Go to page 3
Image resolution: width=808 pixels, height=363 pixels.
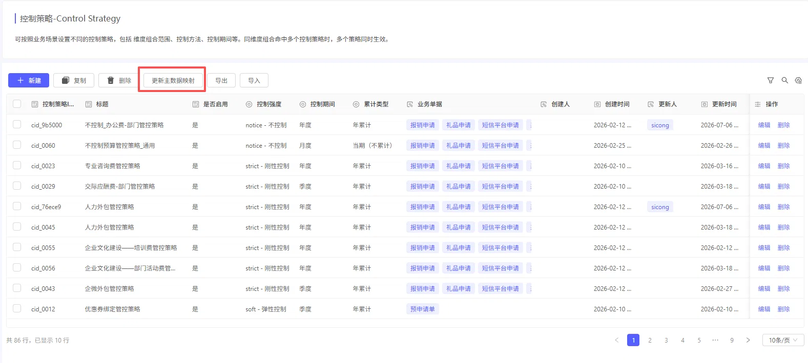[666, 340]
